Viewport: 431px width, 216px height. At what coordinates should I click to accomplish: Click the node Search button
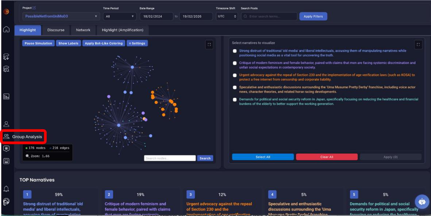click(205, 158)
